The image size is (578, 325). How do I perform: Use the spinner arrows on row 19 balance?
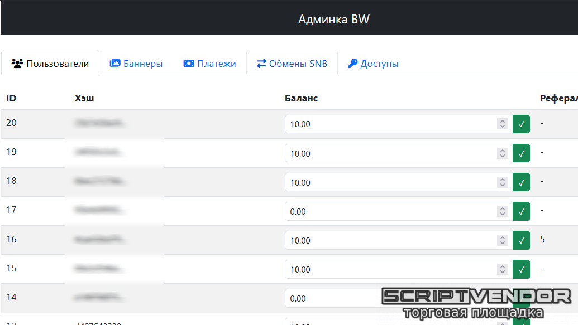(x=503, y=153)
